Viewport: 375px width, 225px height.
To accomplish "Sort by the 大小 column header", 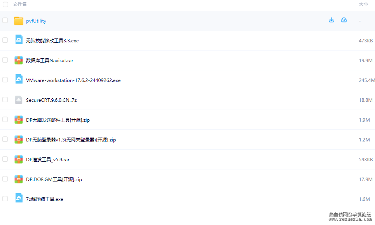I will [363, 4].
